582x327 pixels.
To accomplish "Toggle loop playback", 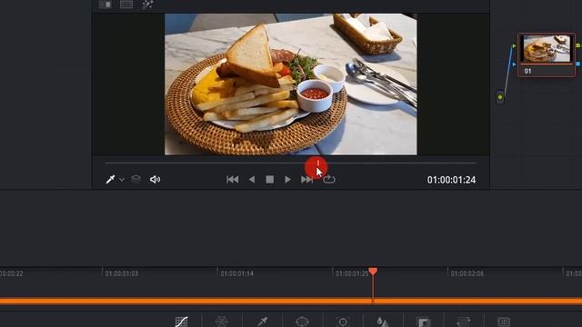I will (x=329, y=180).
